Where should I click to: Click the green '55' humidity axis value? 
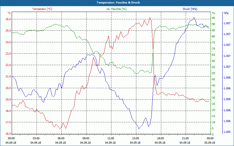[x=214, y=67]
